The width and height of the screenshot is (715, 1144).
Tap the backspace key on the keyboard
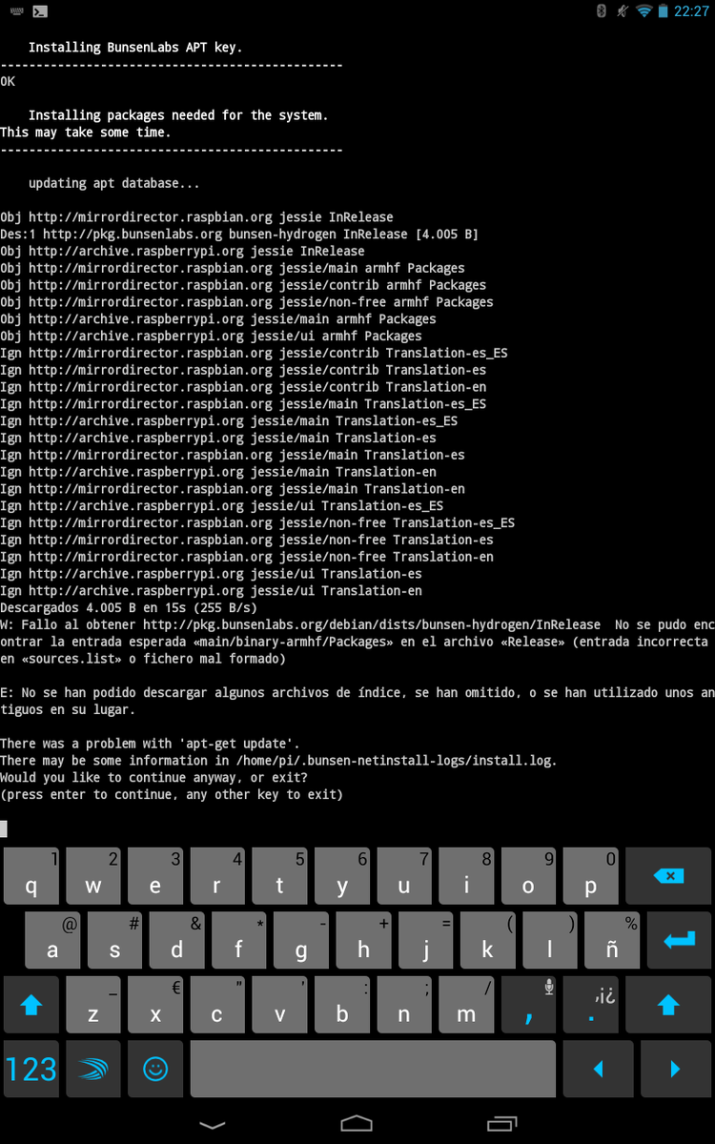click(668, 876)
